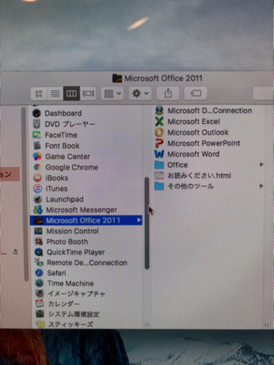Select the Microsoft Office 2011 folder row
Viewport: 274px width, 365px height.
[86, 220]
